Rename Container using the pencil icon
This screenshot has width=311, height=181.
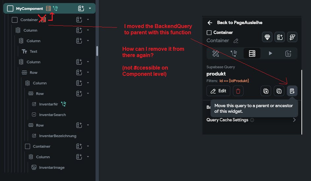coord(236,41)
